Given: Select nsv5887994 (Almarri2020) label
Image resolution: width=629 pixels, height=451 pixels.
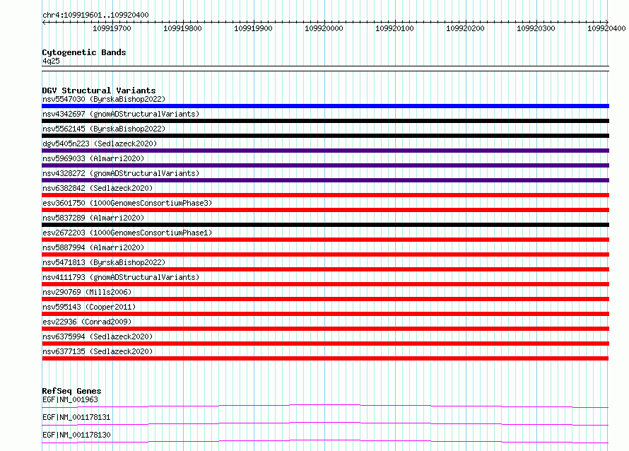Looking at the screenshot, I should (x=93, y=247).
